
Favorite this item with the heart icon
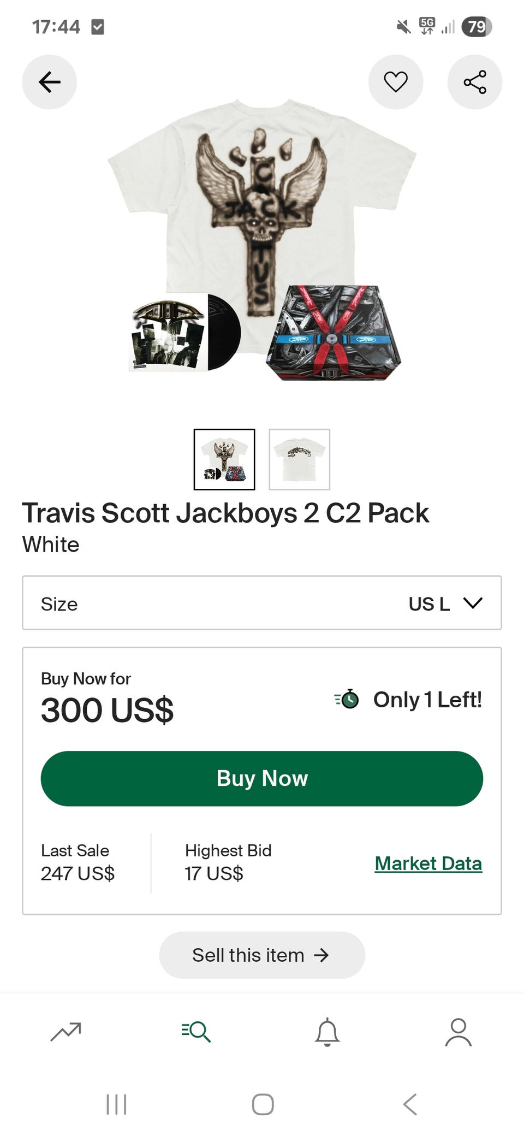(x=396, y=82)
